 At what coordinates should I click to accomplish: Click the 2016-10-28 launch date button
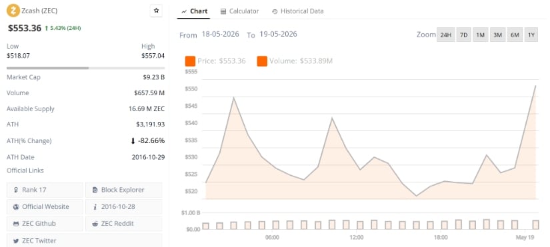pos(124,206)
